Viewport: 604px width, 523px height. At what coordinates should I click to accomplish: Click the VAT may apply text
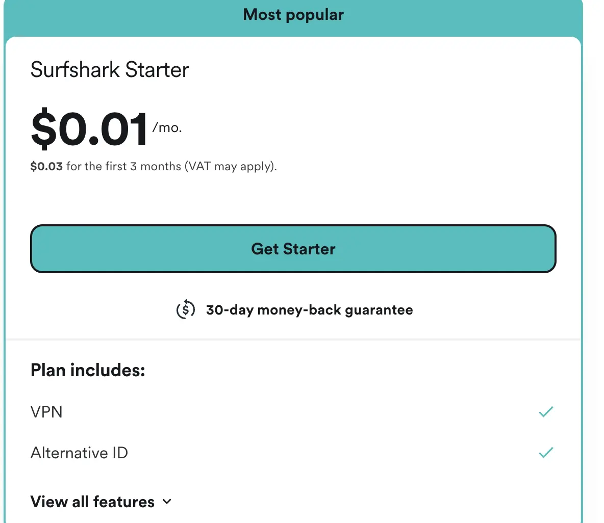coord(231,166)
